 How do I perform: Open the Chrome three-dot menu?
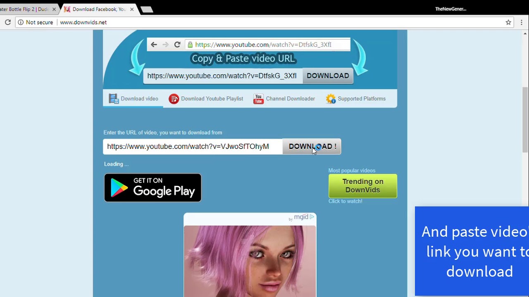(x=522, y=22)
